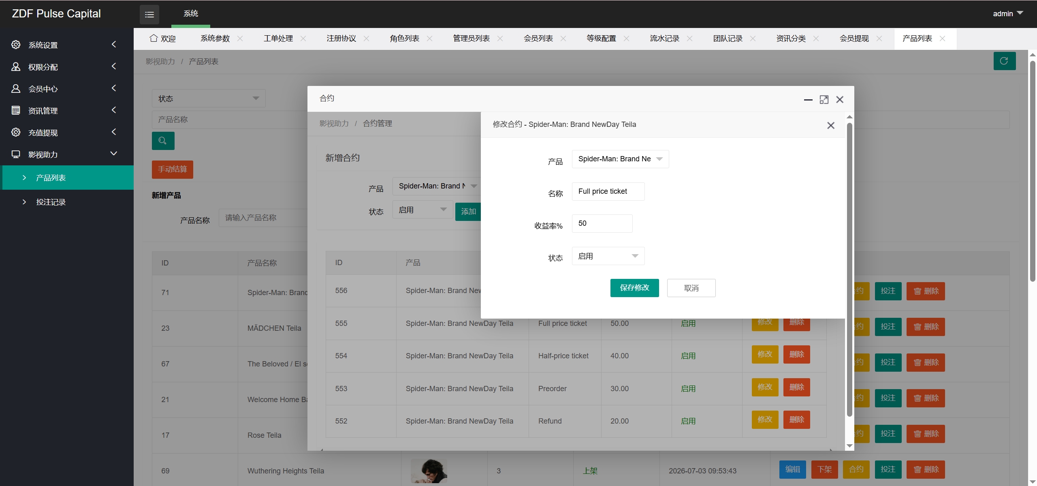Click the sidebar collapse hamburger icon
The height and width of the screenshot is (486, 1037).
[x=149, y=15]
